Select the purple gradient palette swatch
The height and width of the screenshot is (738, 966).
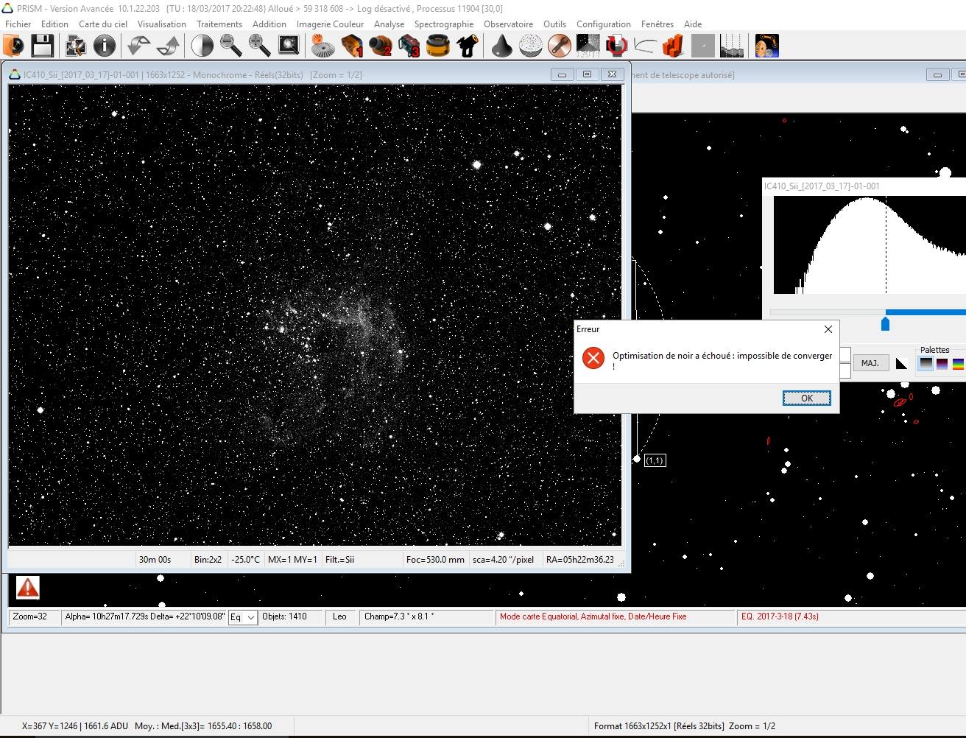[x=942, y=363]
